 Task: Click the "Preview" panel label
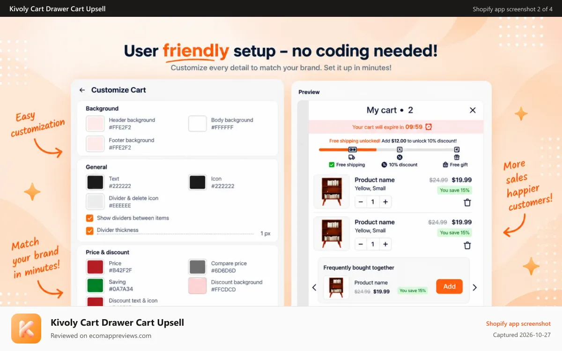pyautogui.click(x=309, y=92)
